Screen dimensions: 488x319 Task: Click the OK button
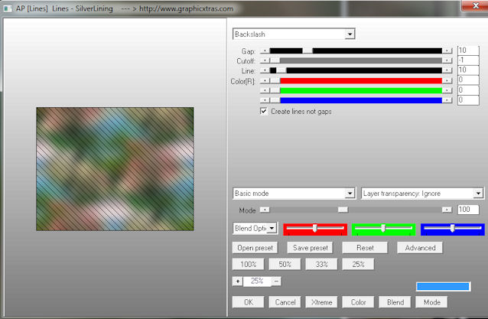248,302
